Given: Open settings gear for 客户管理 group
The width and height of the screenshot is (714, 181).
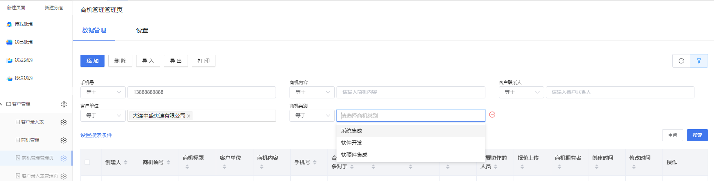Looking at the screenshot, I should tap(64, 104).
